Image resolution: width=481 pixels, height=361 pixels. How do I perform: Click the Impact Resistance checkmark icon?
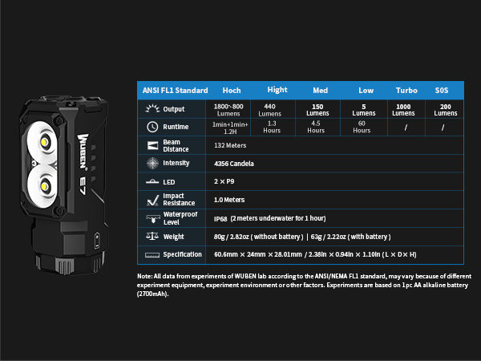[x=152, y=200]
